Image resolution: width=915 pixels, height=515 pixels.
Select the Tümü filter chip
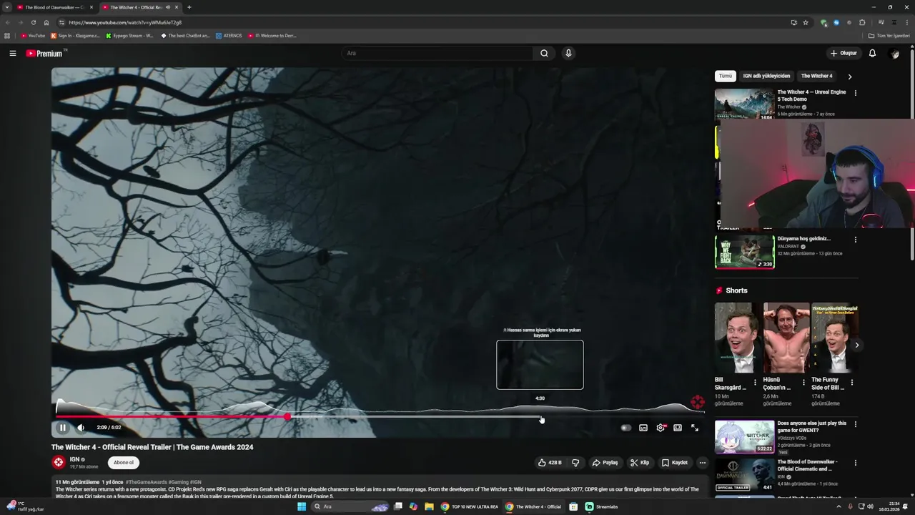coord(726,76)
